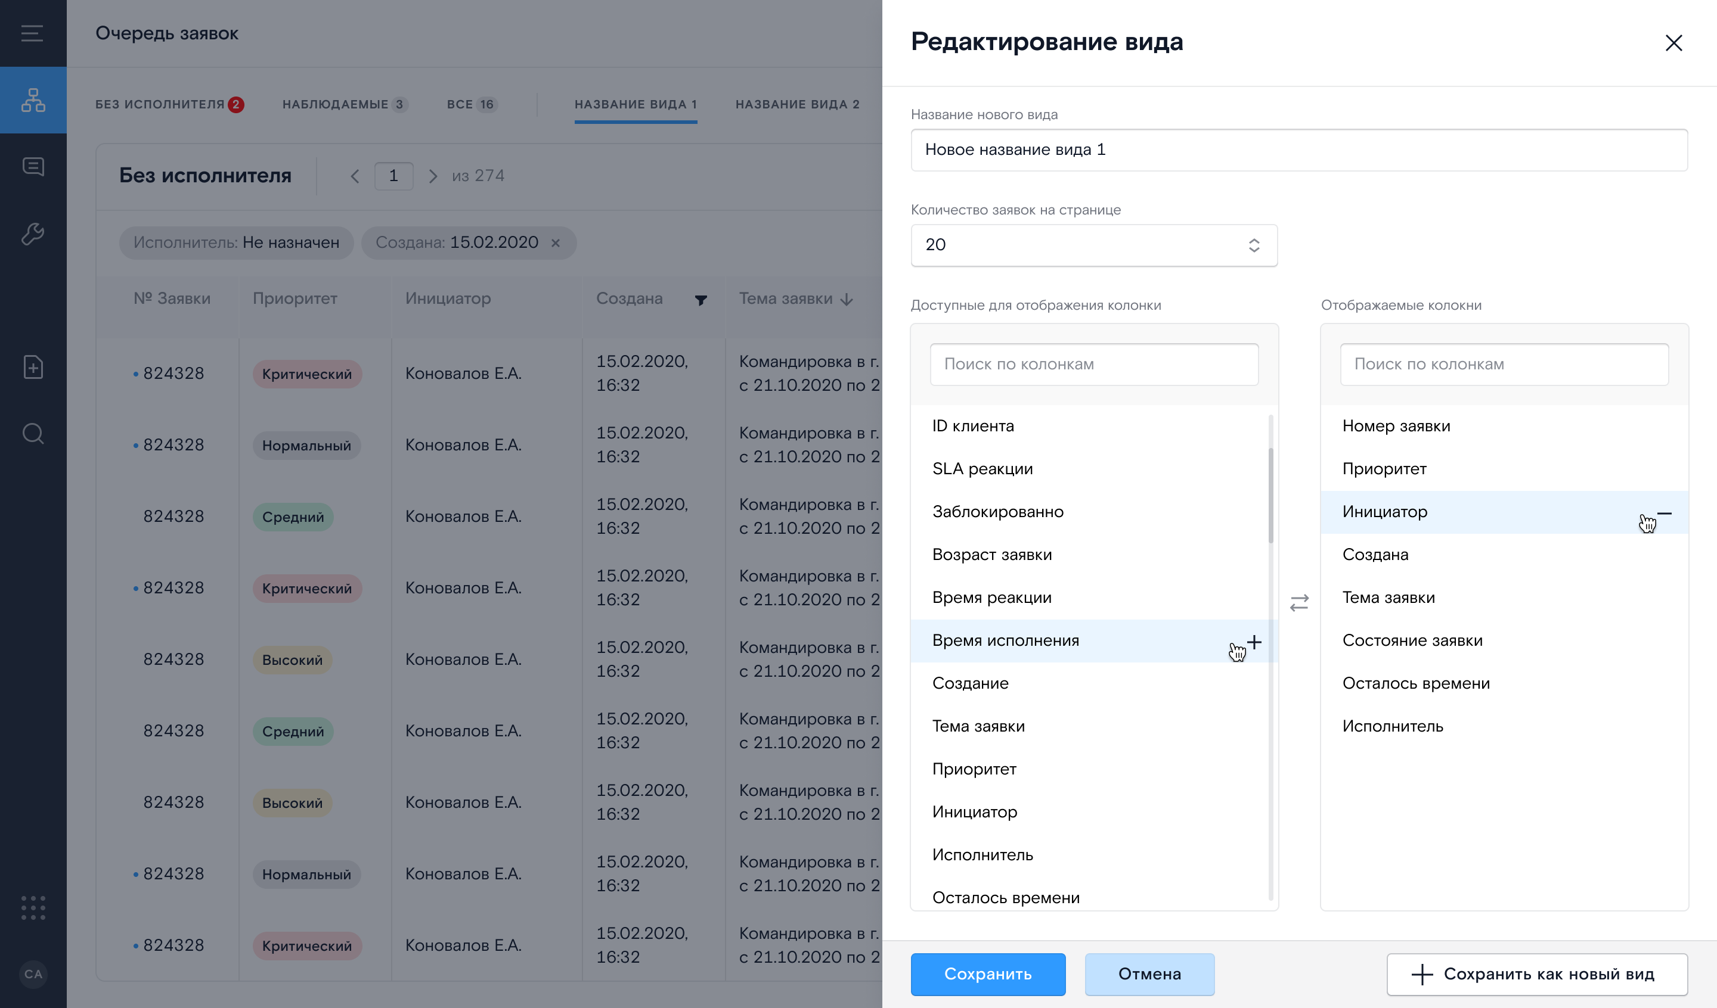Go to the previous page arrow

pos(354,176)
